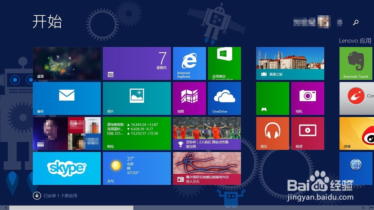This screenshot has height=210, width=374.
Task: Click the '开始' Start heading
Action: [x=47, y=21]
